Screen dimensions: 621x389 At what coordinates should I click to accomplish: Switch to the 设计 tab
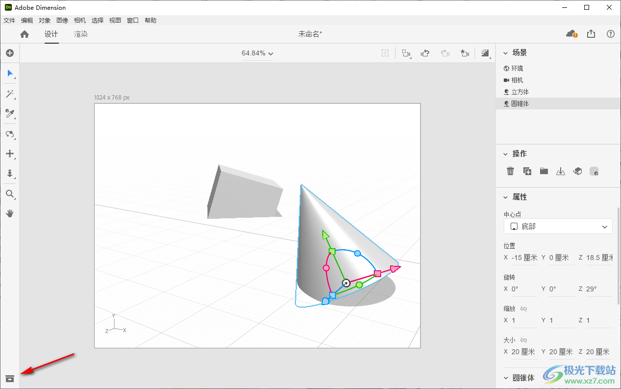[x=52, y=34]
